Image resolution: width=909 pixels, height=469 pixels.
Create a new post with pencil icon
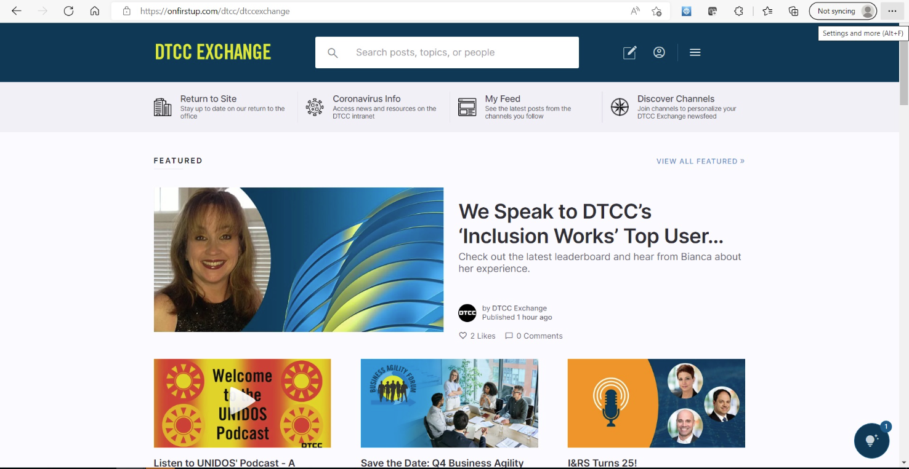tap(629, 53)
